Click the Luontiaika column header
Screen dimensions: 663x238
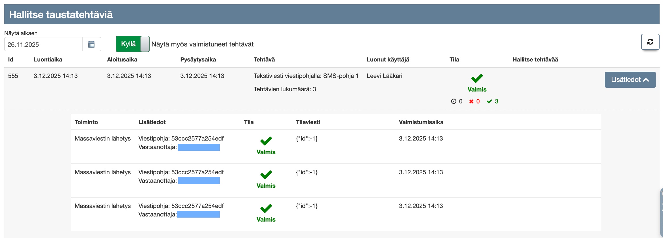pyautogui.click(x=48, y=59)
